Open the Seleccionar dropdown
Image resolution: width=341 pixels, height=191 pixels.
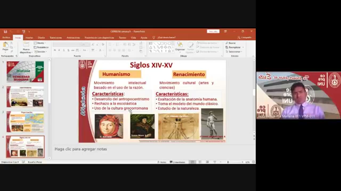[x=234, y=51]
